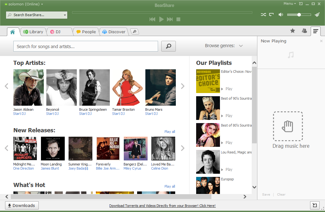Click the Search for songs and artists field
The width and height of the screenshot is (325, 212).
pos(86,46)
